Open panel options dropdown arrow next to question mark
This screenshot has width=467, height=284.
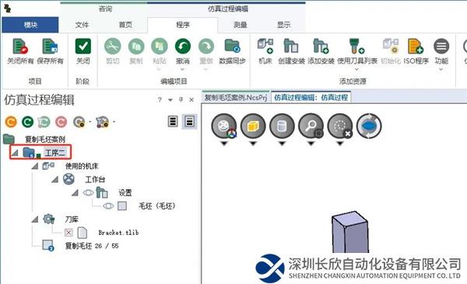click(x=170, y=100)
